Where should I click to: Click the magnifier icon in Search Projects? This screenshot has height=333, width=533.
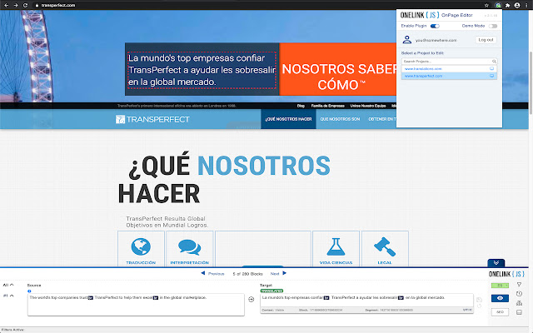coord(494,61)
